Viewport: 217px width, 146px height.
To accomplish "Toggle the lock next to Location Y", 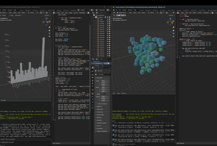I will click(x=107, y=83).
